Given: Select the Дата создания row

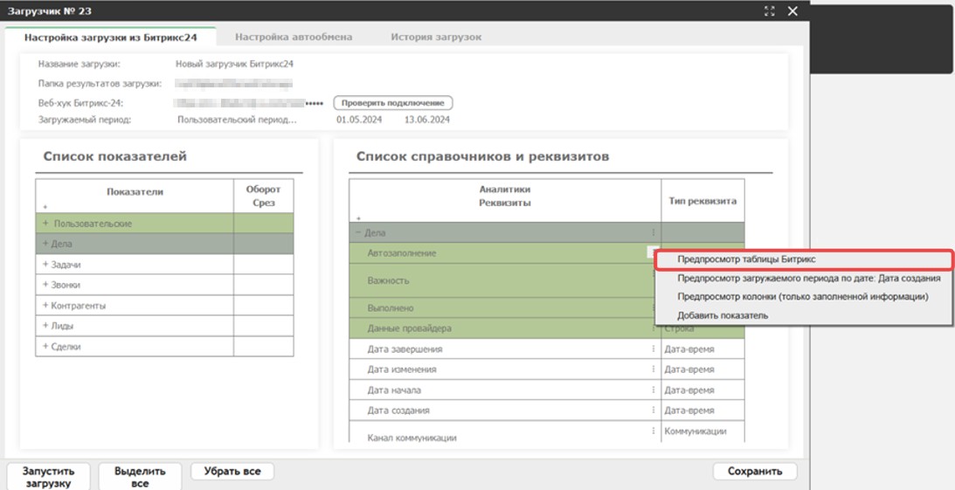Looking at the screenshot, I should pos(505,411).
